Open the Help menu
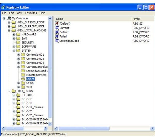This screenshot has width=155, height=137. (42, 13)
